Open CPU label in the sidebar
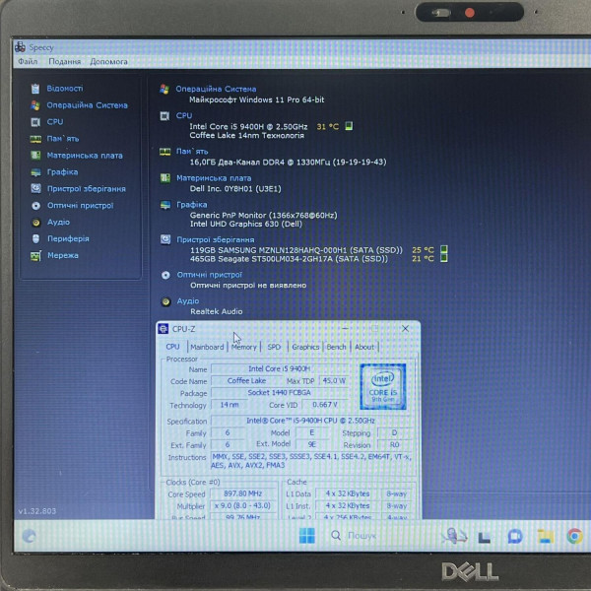This screenshot has height=591, width=591. tap(55, 122)
